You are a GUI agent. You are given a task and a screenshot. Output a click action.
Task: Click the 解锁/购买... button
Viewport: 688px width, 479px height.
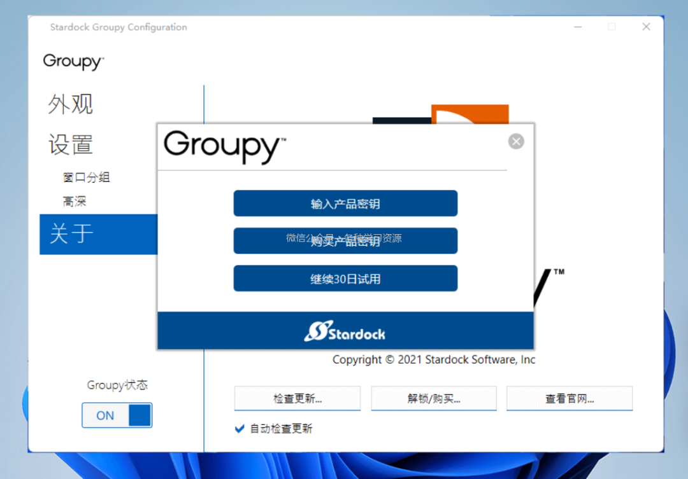[x=434, y=398]
